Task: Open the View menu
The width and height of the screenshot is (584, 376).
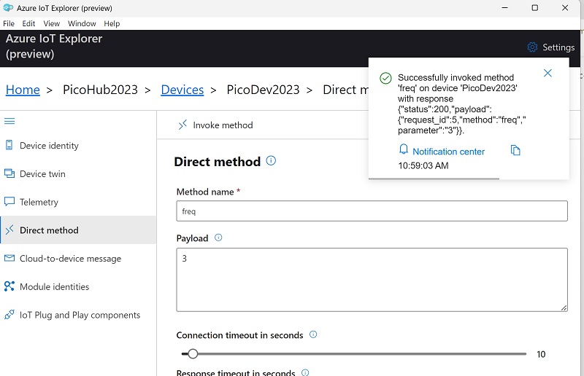Action: click(x=51, y=24)
